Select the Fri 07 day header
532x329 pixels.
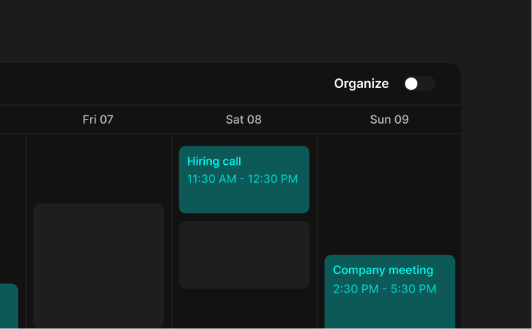click(98, 120)
